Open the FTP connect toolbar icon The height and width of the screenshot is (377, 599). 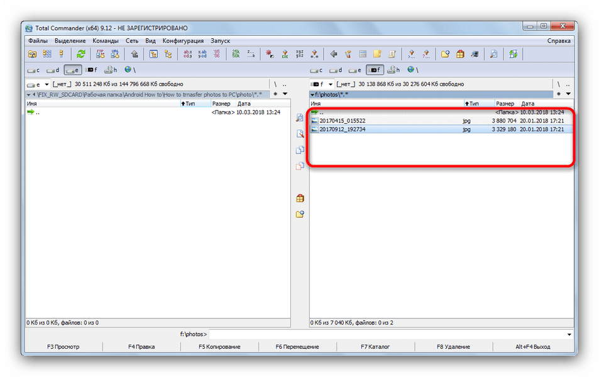(100, 54)
